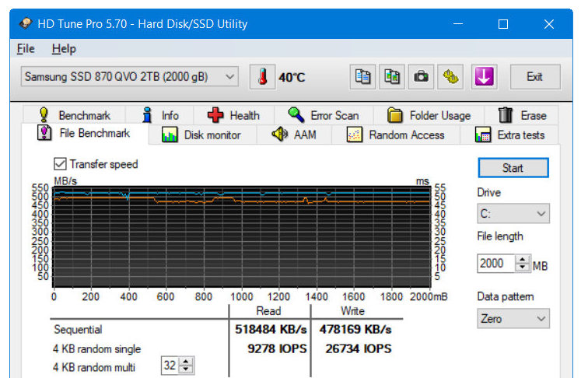Open the File menu
Screen dimensions: 581x378
[26, 48]
